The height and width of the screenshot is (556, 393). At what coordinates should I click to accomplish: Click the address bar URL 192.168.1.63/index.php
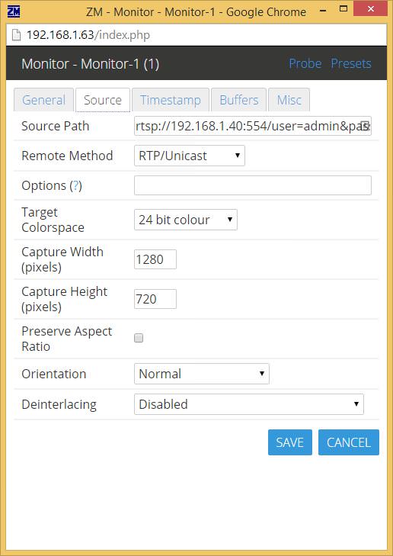(88, 35)
